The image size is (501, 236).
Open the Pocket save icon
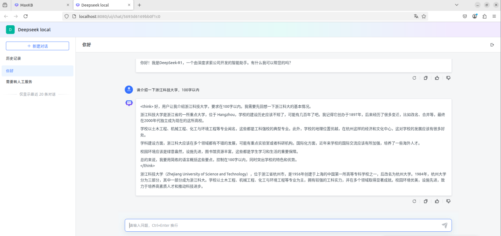(465, 16)
